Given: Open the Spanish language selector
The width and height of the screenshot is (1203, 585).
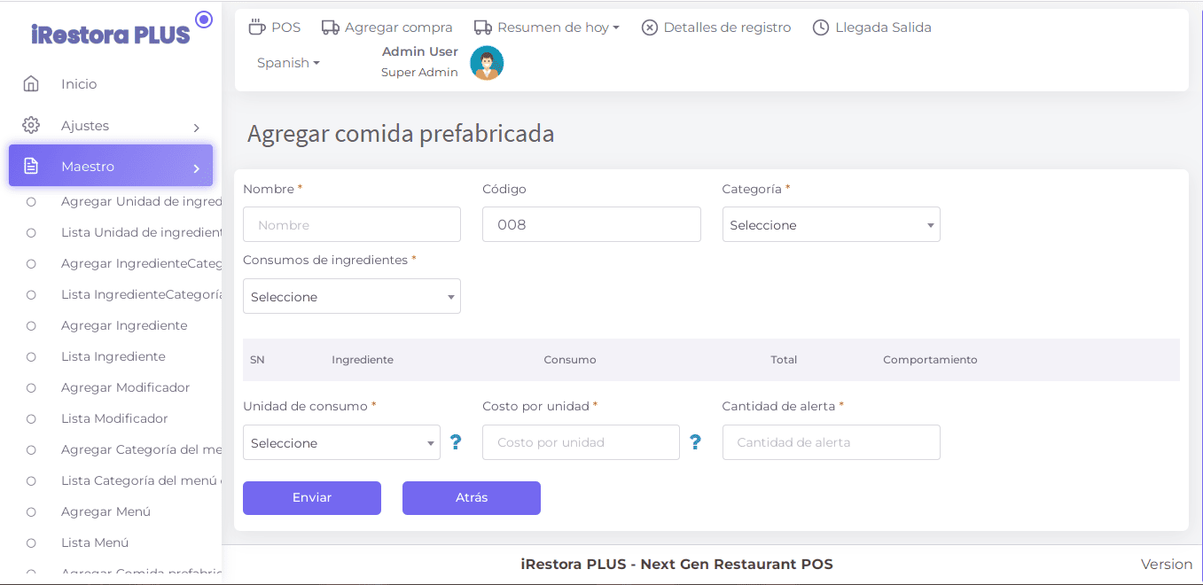Looking at the screenshot, I should pyautogui.click(x=288, y=63).
